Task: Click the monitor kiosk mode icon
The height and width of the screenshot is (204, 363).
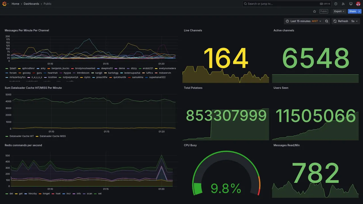Action: [351, 4]
